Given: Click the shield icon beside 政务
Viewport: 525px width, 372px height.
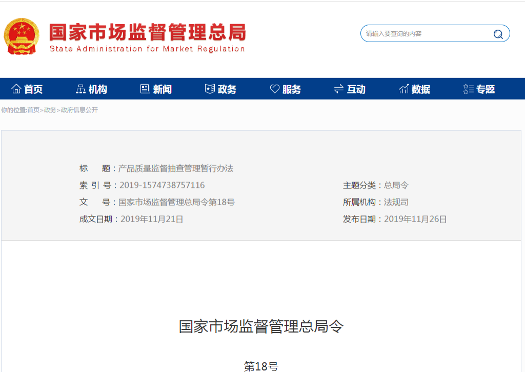Looking at the screenshot, I should tap(210, 89).
